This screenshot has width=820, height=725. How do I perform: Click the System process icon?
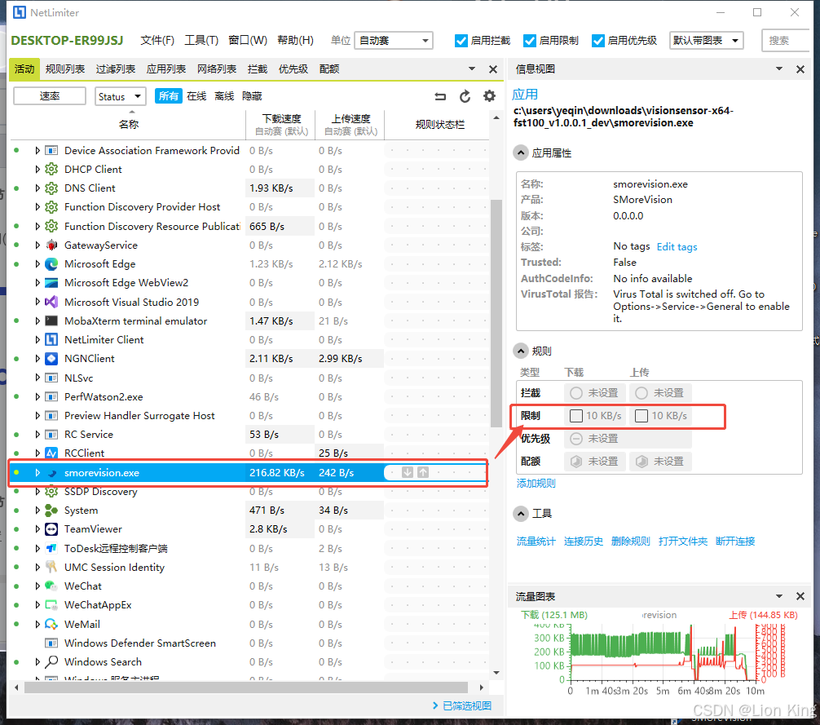pos(51,511)
